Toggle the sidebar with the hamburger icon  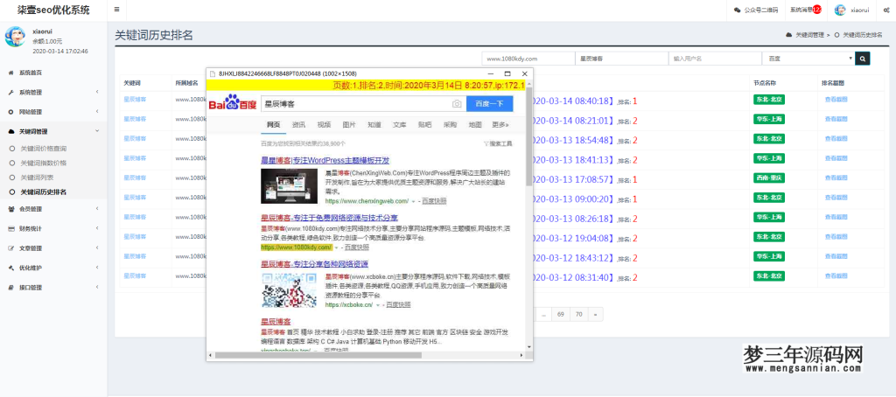click(116, 9)
